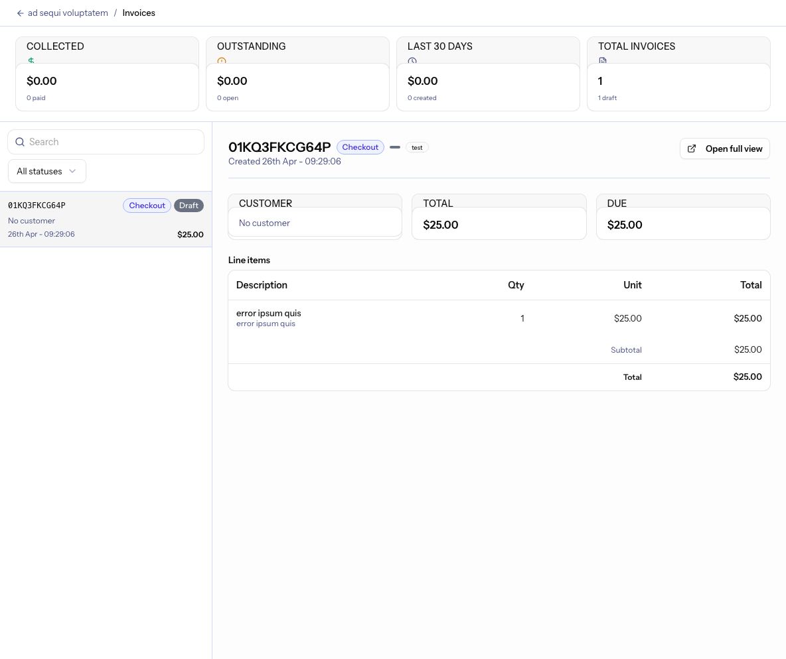Click the line item subtitle error ipsum quis
The image size is (786, 659).
266,324
